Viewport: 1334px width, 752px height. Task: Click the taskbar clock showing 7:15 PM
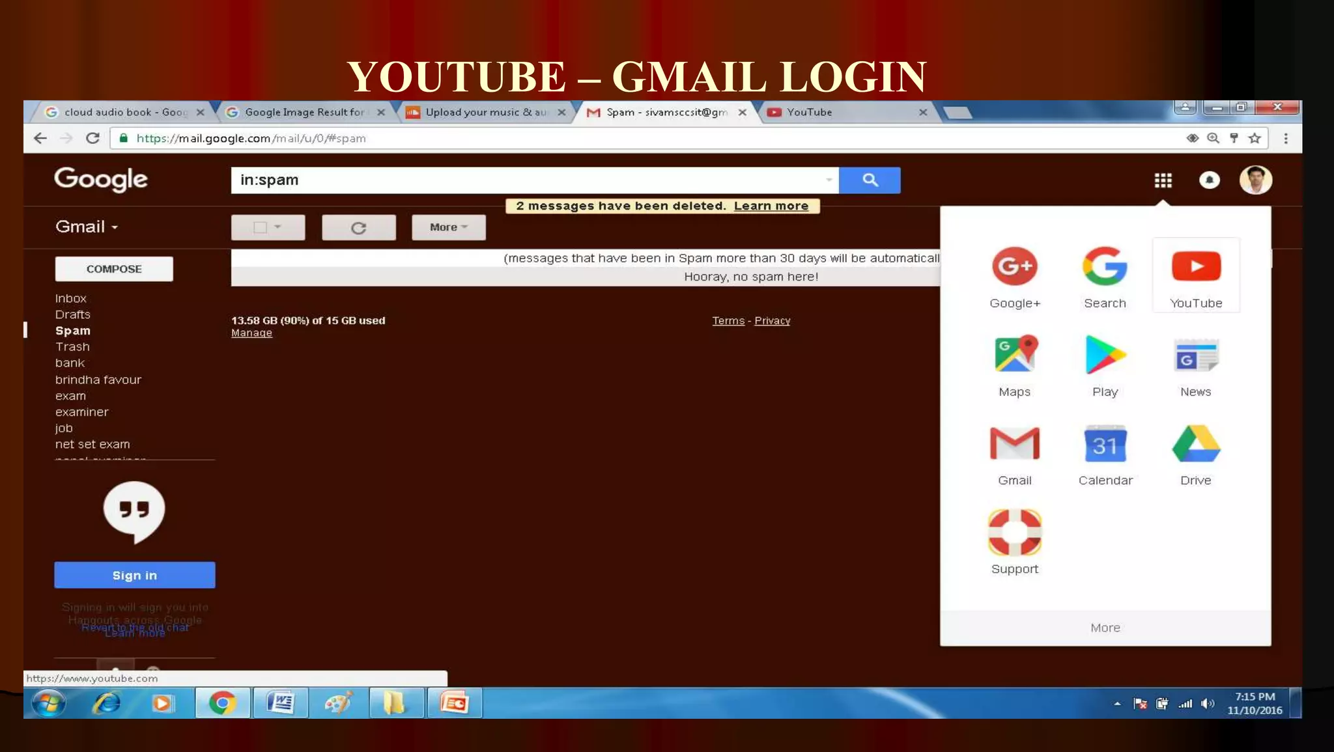[x=1255, y=703]
